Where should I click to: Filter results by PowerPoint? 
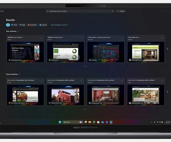32,25
